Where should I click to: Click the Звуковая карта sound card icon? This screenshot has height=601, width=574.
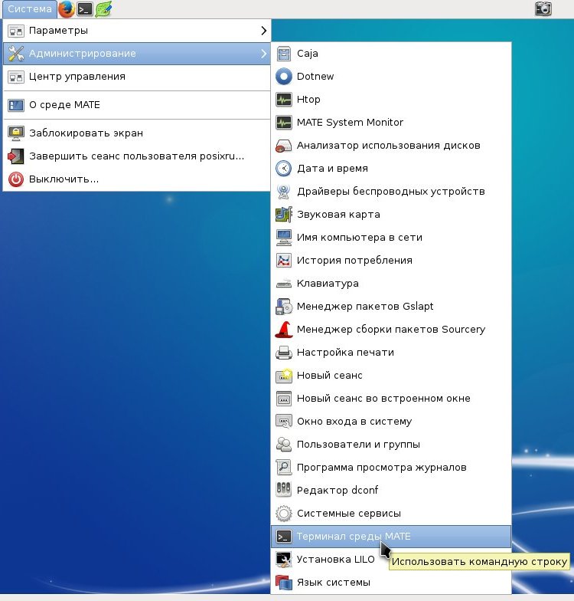[283, 215]
